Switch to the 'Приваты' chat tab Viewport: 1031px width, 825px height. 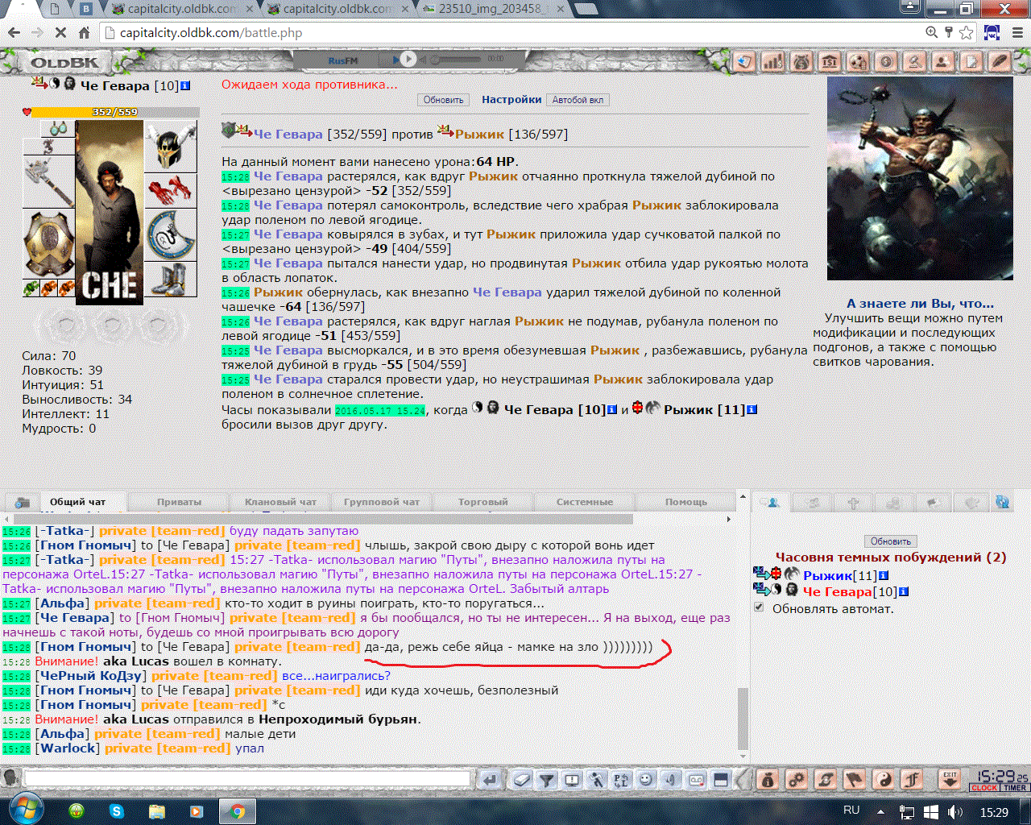[180, 502]
